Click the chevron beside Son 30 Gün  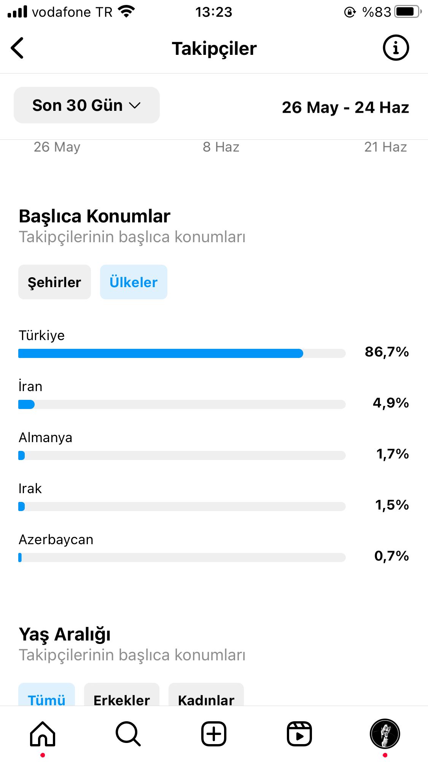135,105
